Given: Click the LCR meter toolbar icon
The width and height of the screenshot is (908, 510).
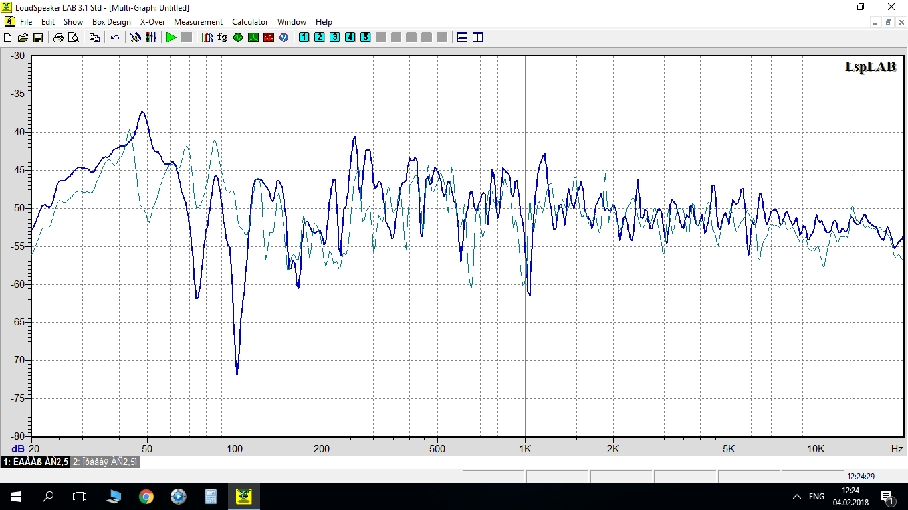Looking at the screenshot, I should pyautogui.click(x=207, y=37).
